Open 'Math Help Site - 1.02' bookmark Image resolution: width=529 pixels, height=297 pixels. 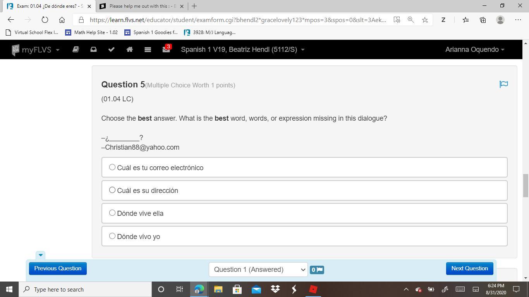[91, 32]
